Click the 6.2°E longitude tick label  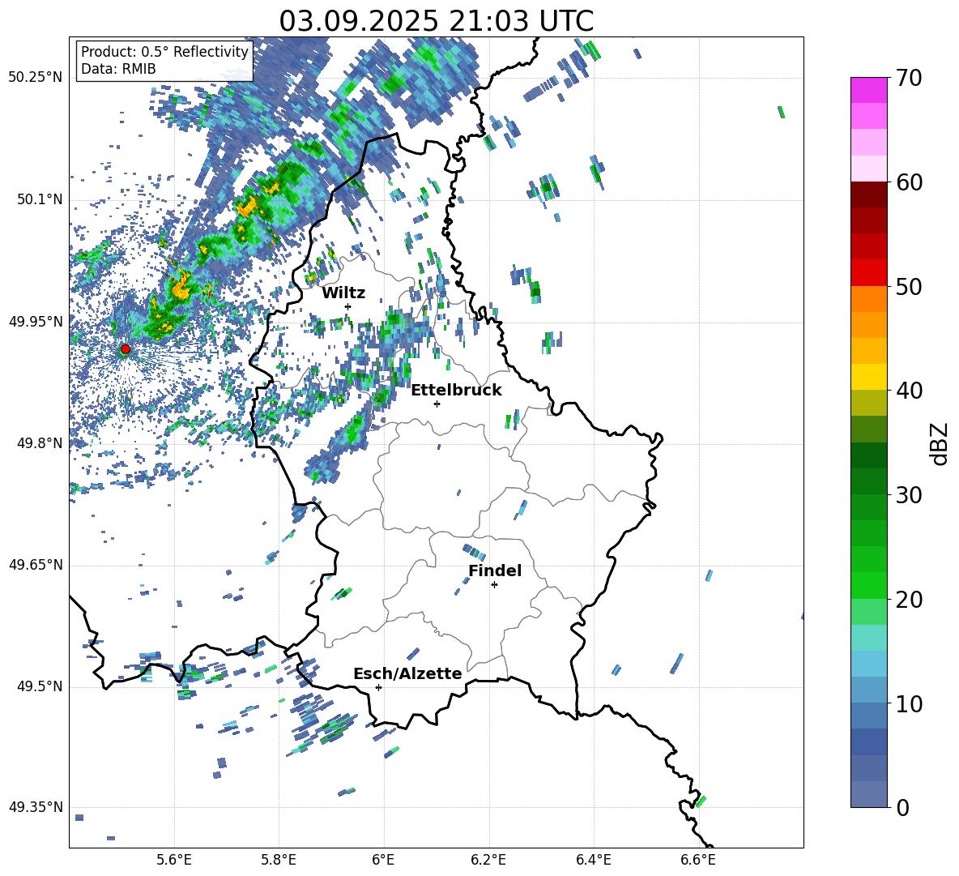pyautogui.click(x=488, y=860)
